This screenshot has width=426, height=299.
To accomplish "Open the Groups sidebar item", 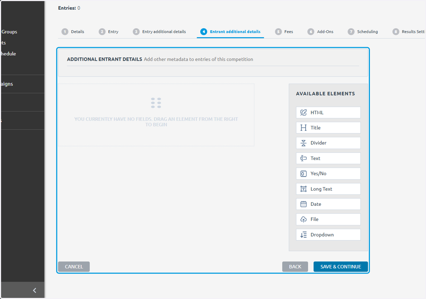I will point(9,32).
